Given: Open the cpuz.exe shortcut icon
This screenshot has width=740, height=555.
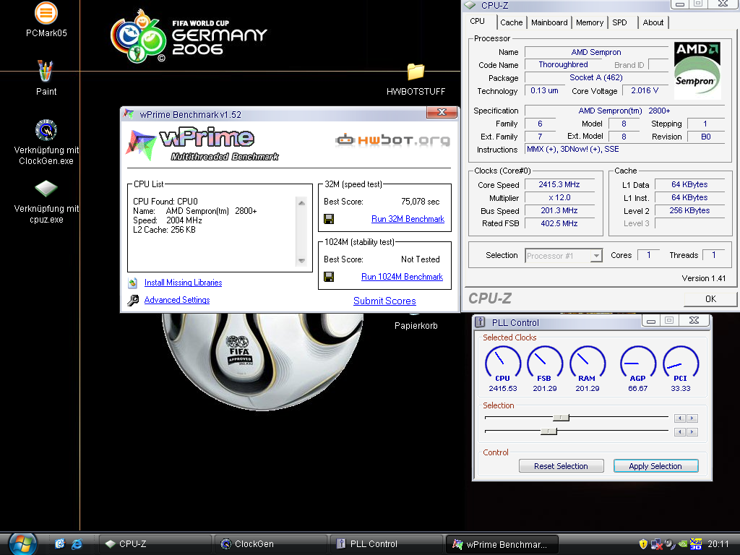Looking at the screenshot, I should (x=46, y=189).
